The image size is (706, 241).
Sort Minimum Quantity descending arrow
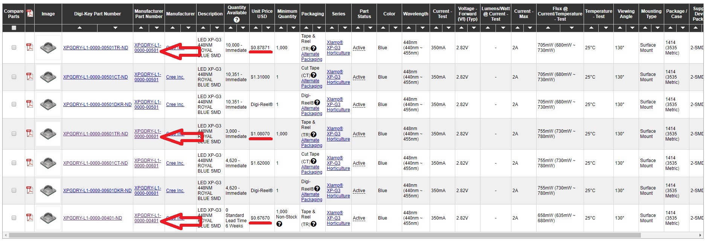coord(293,28)
